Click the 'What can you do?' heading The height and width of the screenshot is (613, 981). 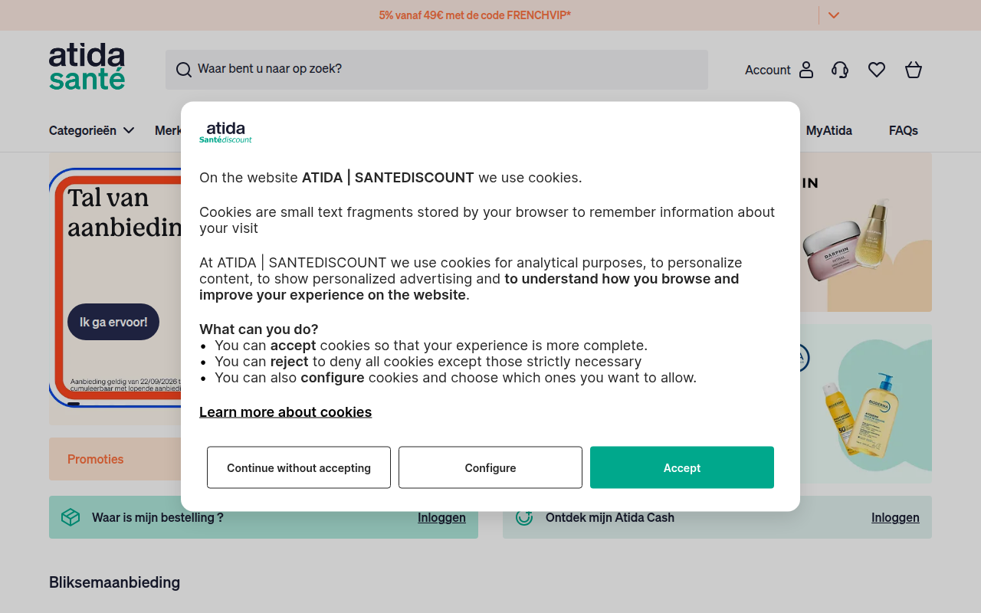click(x=258, y=329)
